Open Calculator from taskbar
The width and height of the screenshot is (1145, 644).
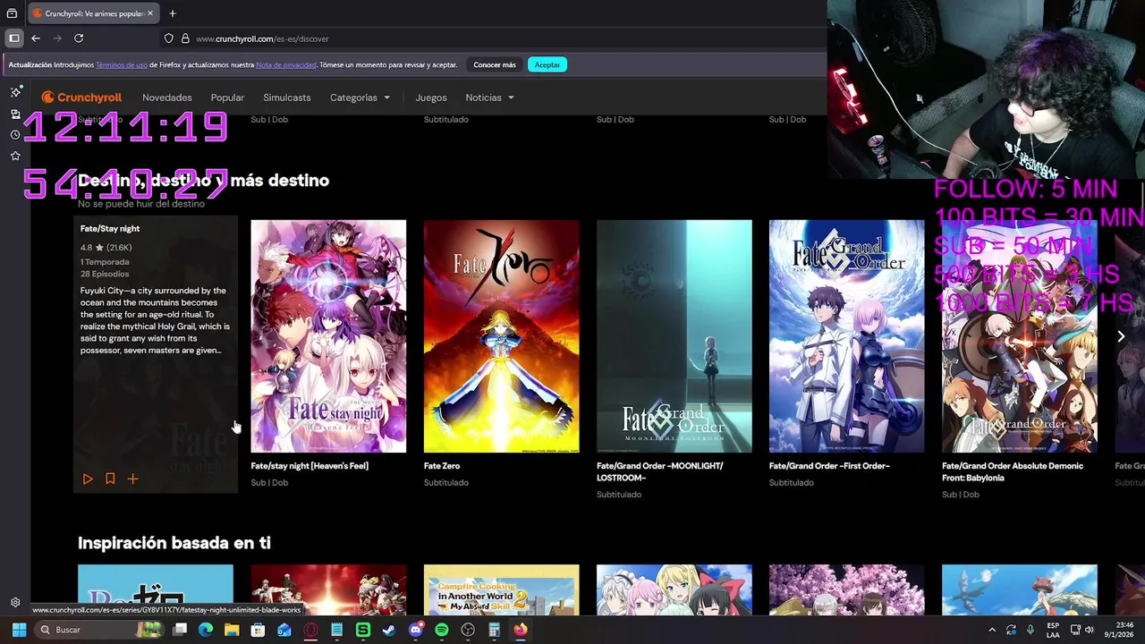(x=494, y=630)
